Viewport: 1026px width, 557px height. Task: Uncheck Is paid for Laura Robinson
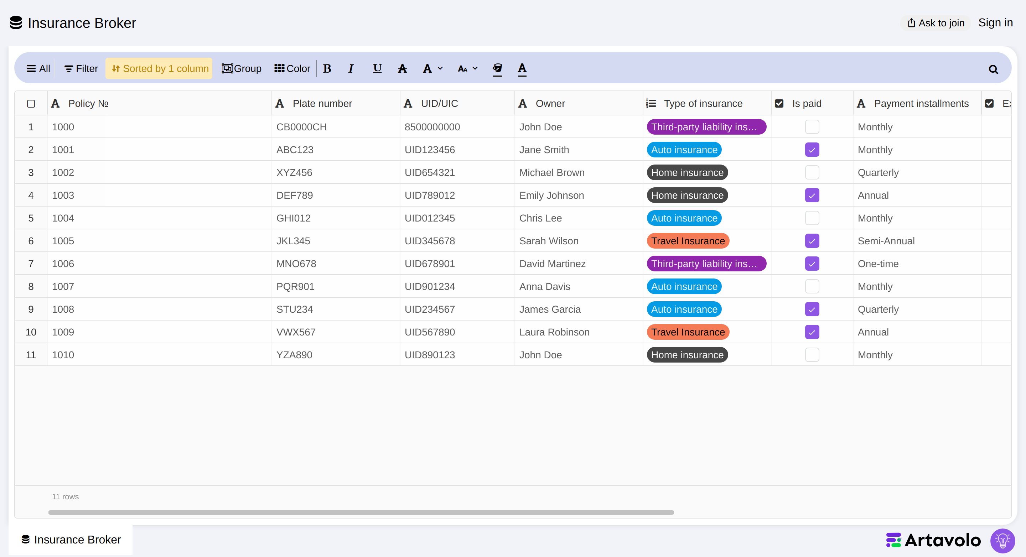(x=812, y=332)
